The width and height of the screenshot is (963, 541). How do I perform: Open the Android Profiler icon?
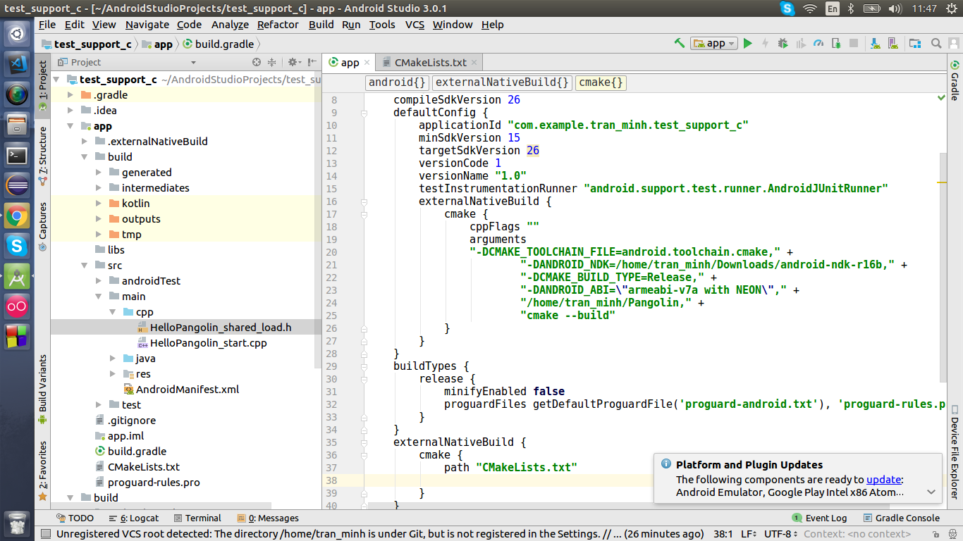coord(818,43)
